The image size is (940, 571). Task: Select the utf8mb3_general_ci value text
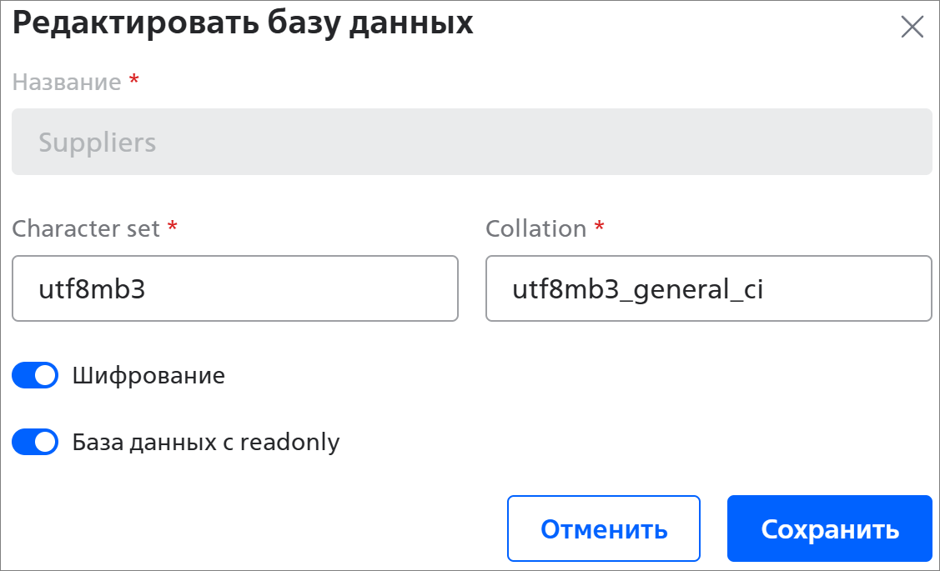637,290
